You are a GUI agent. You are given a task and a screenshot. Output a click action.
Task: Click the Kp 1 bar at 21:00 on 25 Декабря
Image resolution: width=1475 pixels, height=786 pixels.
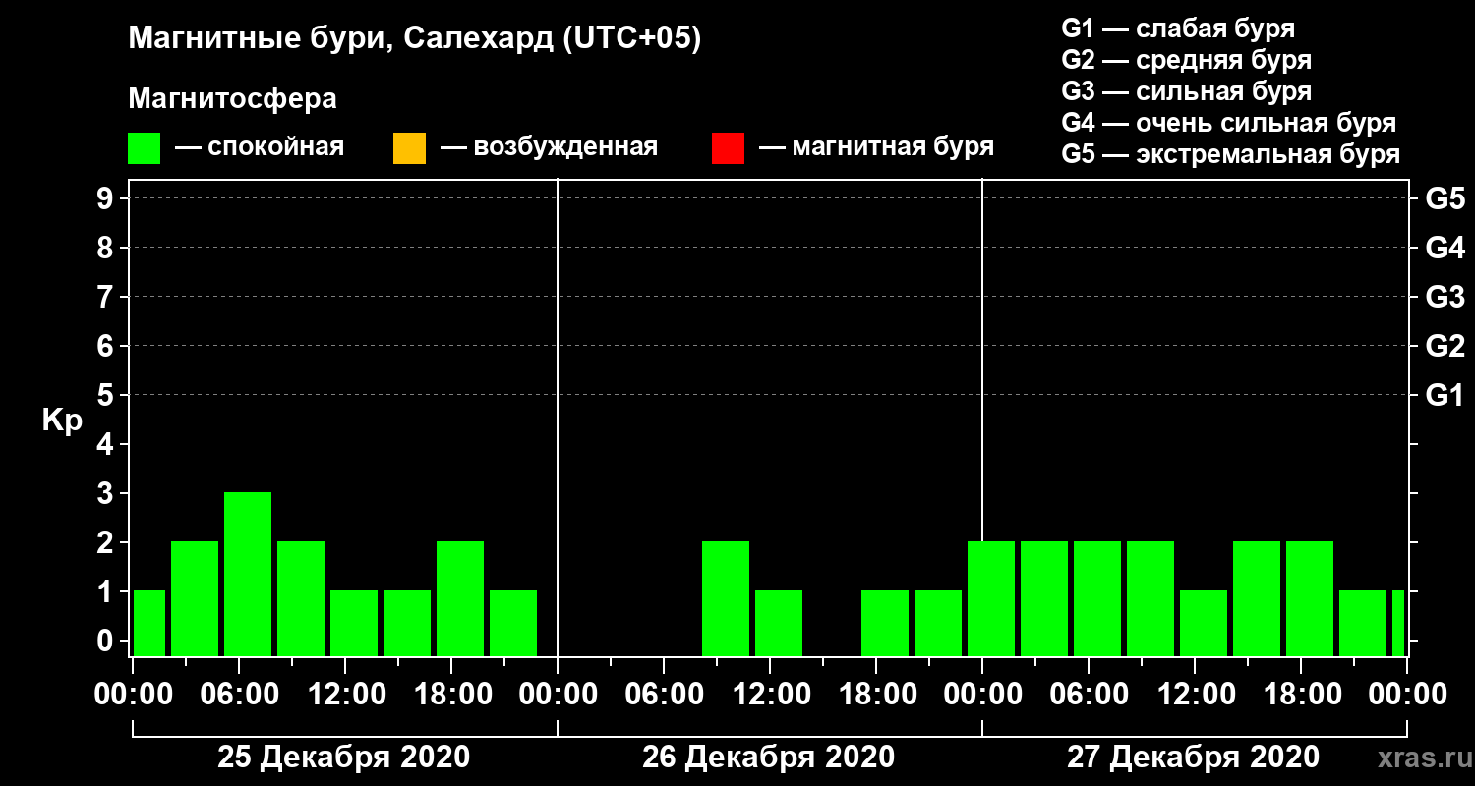point(513,623)
